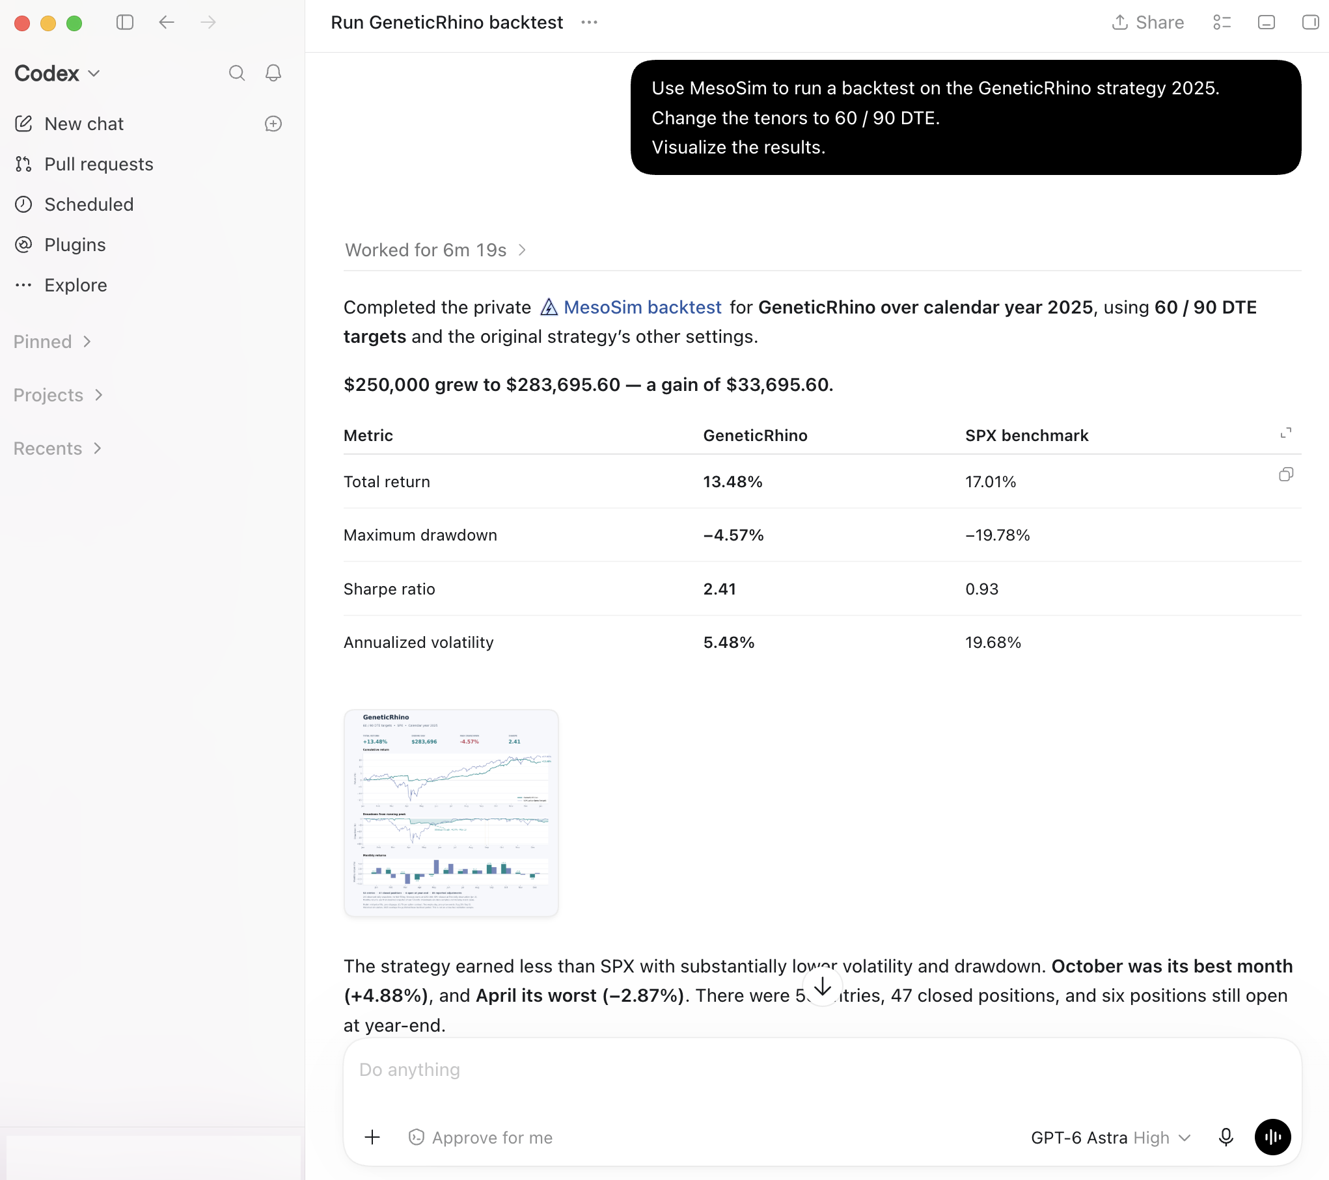Screen dimensions: 1329x1180
Task: Expand the metrics table to fullscreen
Action: [x=1286, y=433]
